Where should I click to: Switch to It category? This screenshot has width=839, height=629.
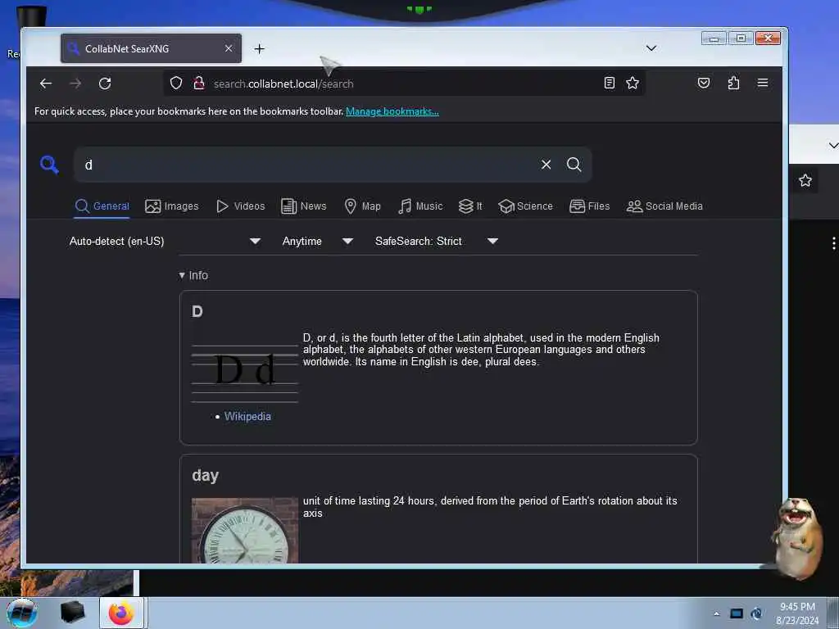(x=470, y=206)
